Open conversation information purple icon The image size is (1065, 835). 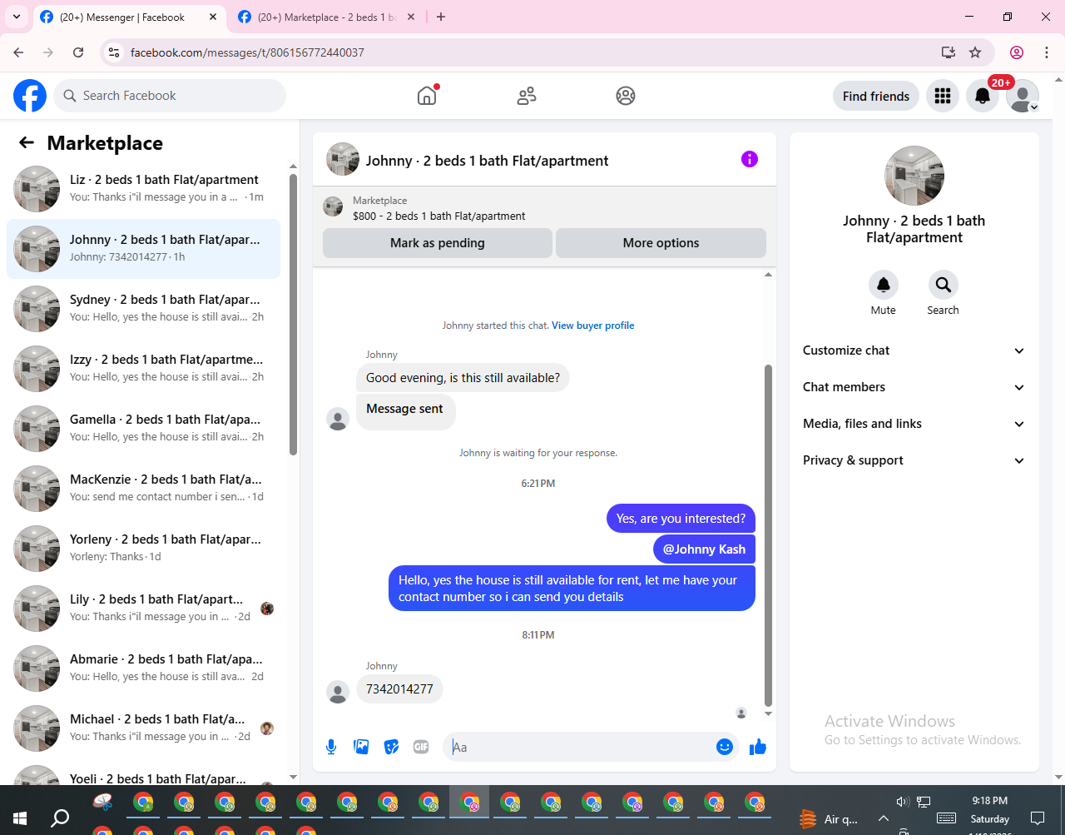pyautogui.click(x=750, y=159)
